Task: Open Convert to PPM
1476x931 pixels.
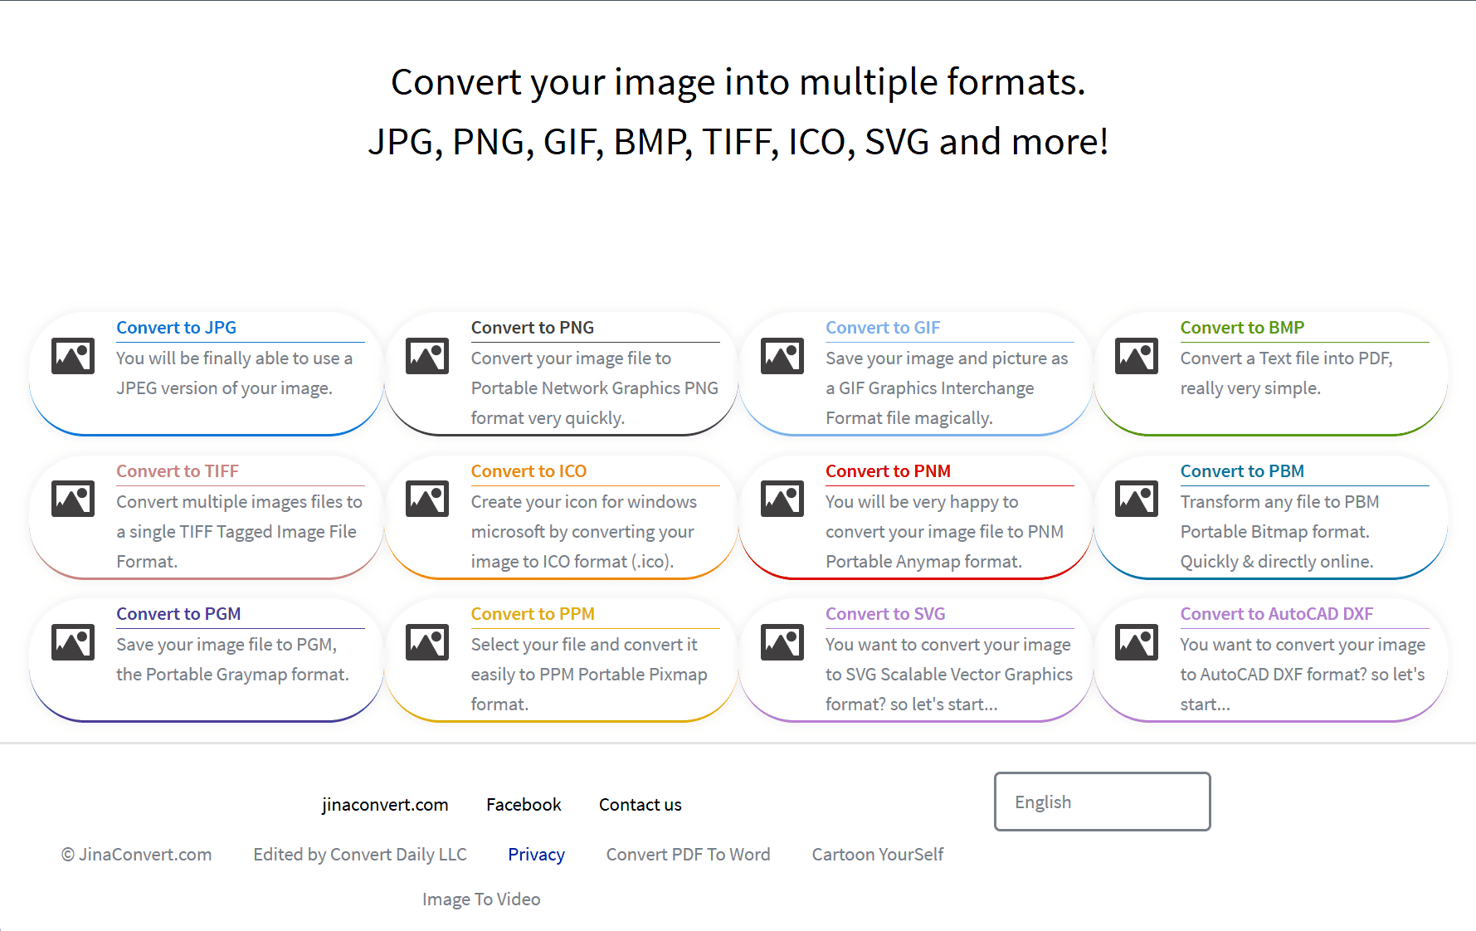Action: [533, 613]
